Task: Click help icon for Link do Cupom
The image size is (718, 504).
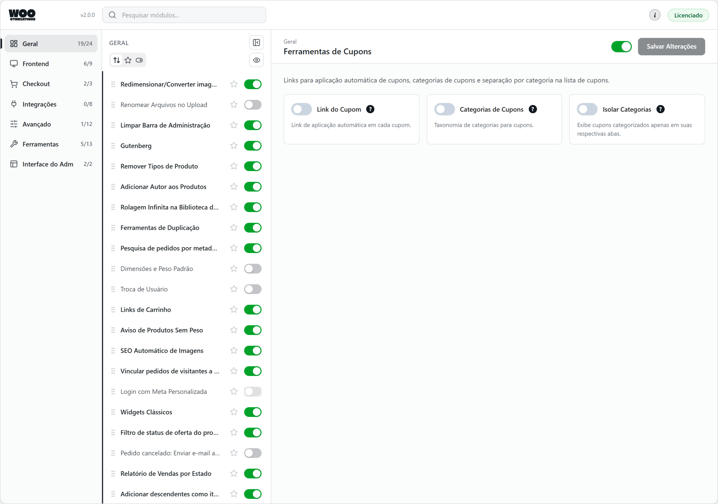Action: 370,109
